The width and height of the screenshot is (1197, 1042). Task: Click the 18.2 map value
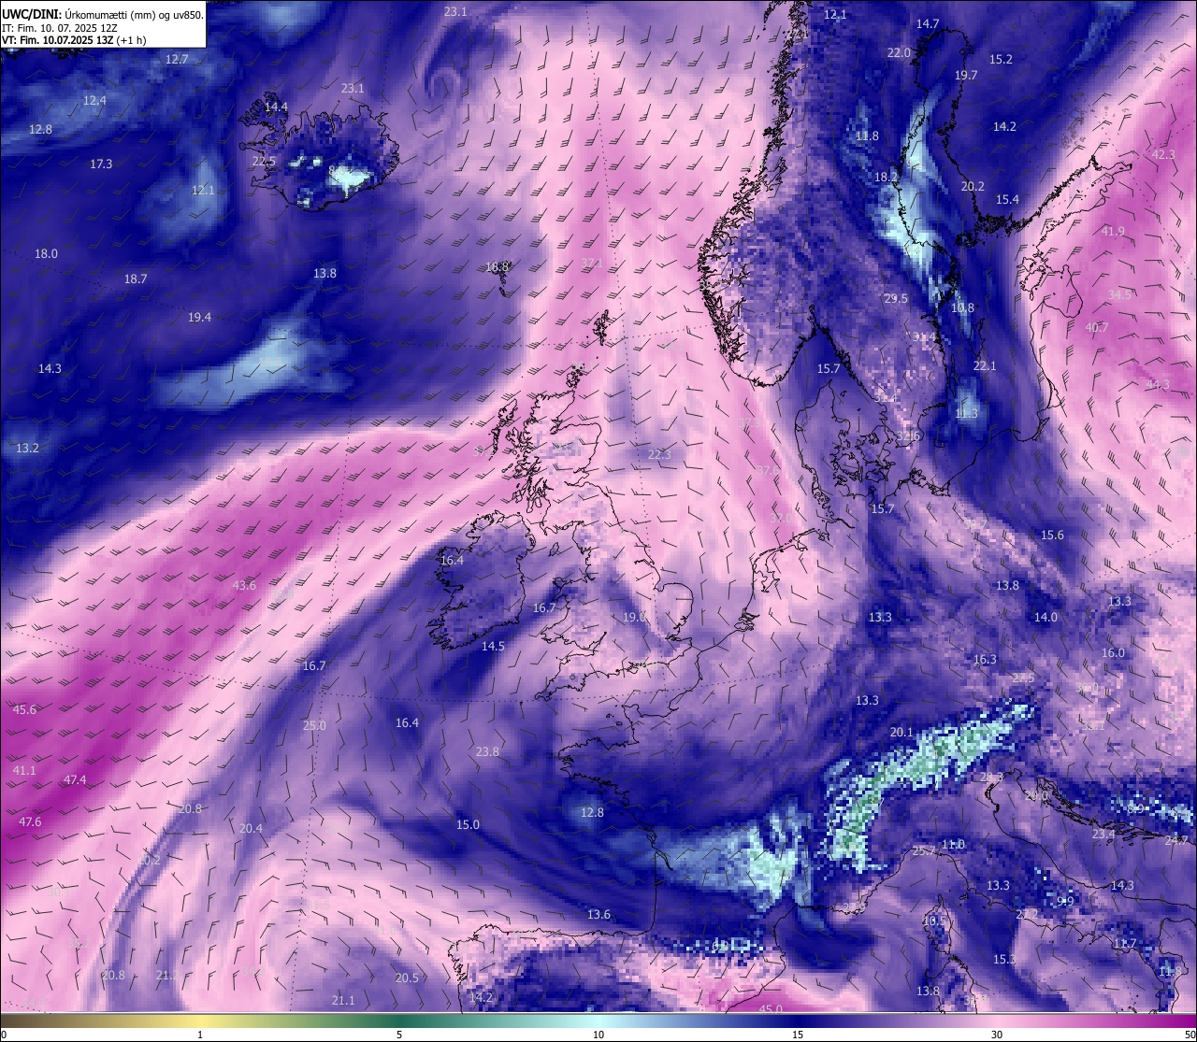[886, 177]
